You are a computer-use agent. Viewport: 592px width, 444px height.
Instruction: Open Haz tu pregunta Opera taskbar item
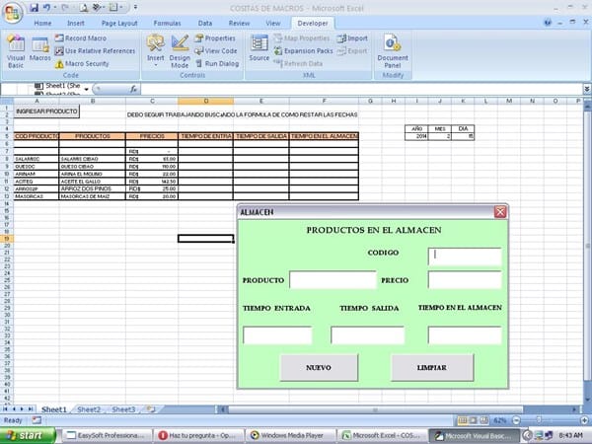199,436
